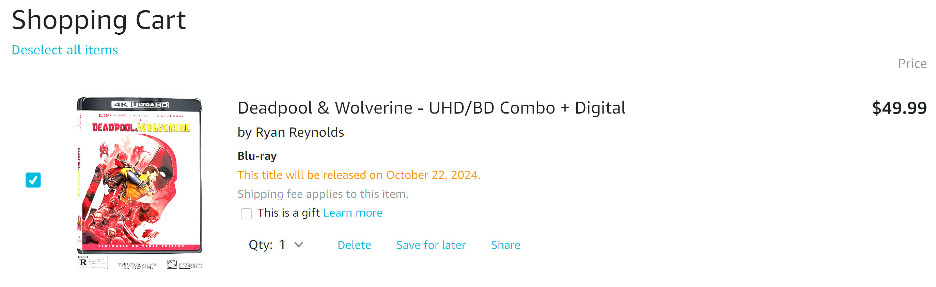
Task: Click the $49.99 item price
Action: pyautogui.click(x=899, y=108)
